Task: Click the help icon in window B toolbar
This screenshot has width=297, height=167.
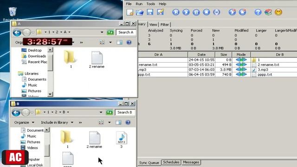Action: [128, 122]
